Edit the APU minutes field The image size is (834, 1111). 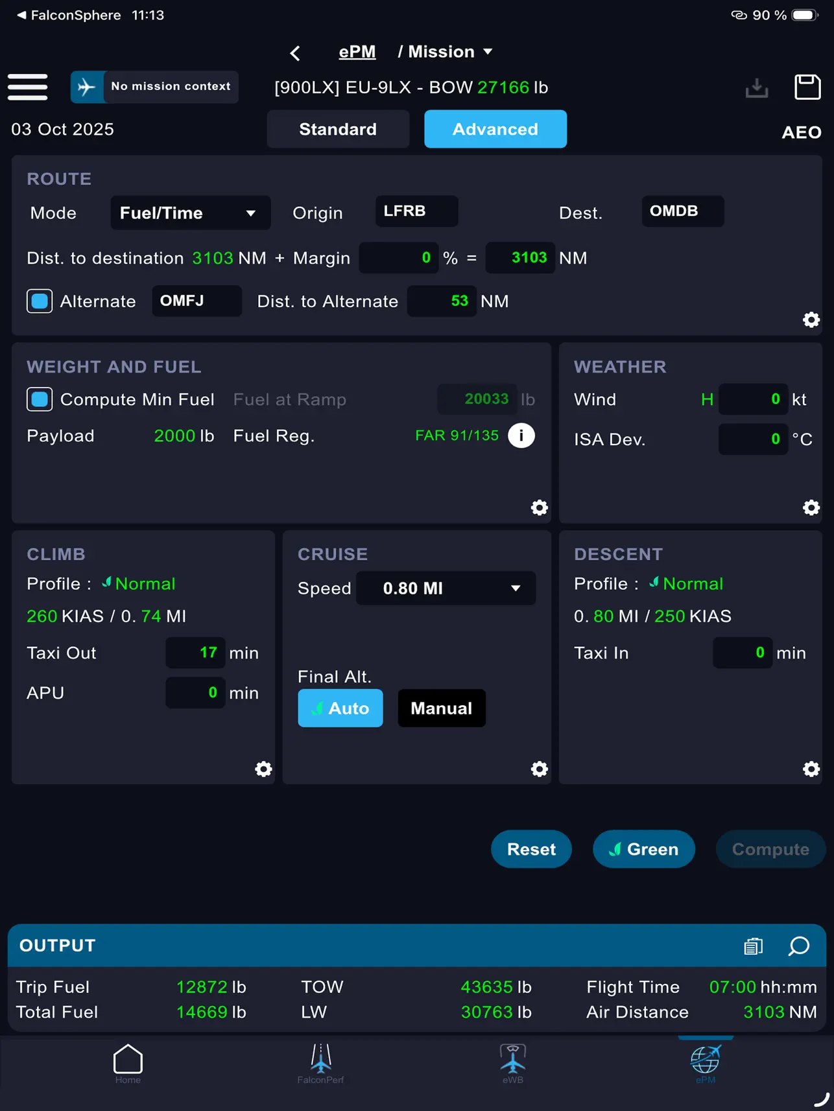(x=195, y=693)
